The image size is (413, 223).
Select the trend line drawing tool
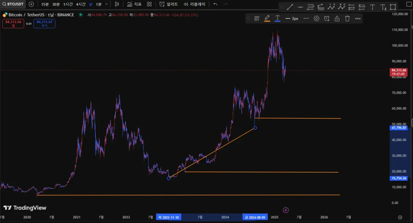click(290, 7)
